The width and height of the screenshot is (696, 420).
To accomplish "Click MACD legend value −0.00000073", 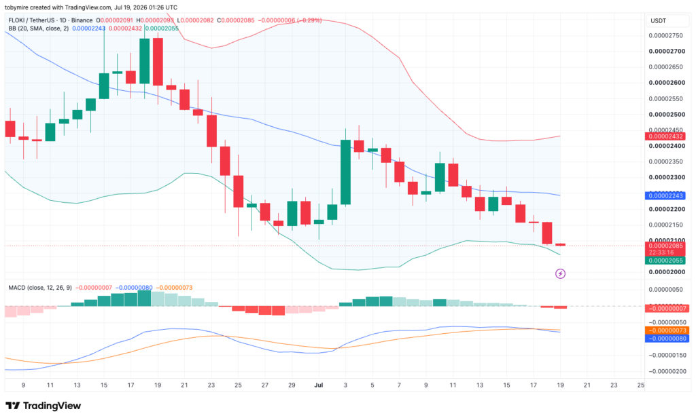I will [x=174, y=288].
